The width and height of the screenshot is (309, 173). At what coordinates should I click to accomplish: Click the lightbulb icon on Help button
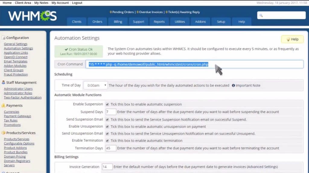coord(288,39)
